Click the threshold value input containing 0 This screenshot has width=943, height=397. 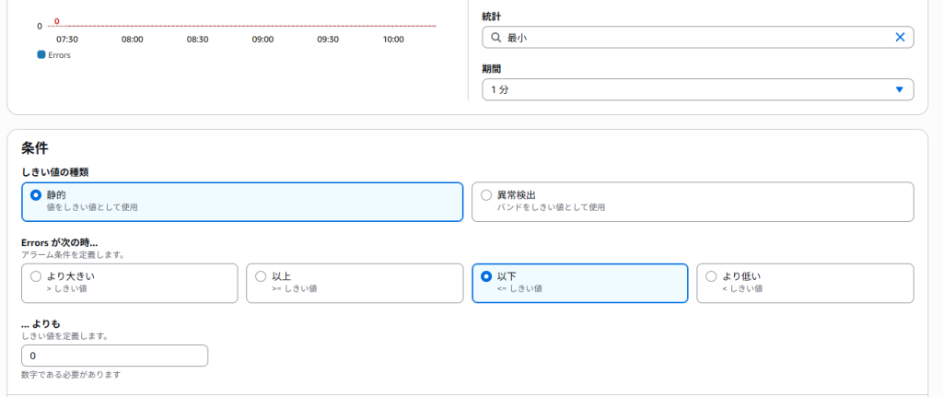tap(115, 356)
